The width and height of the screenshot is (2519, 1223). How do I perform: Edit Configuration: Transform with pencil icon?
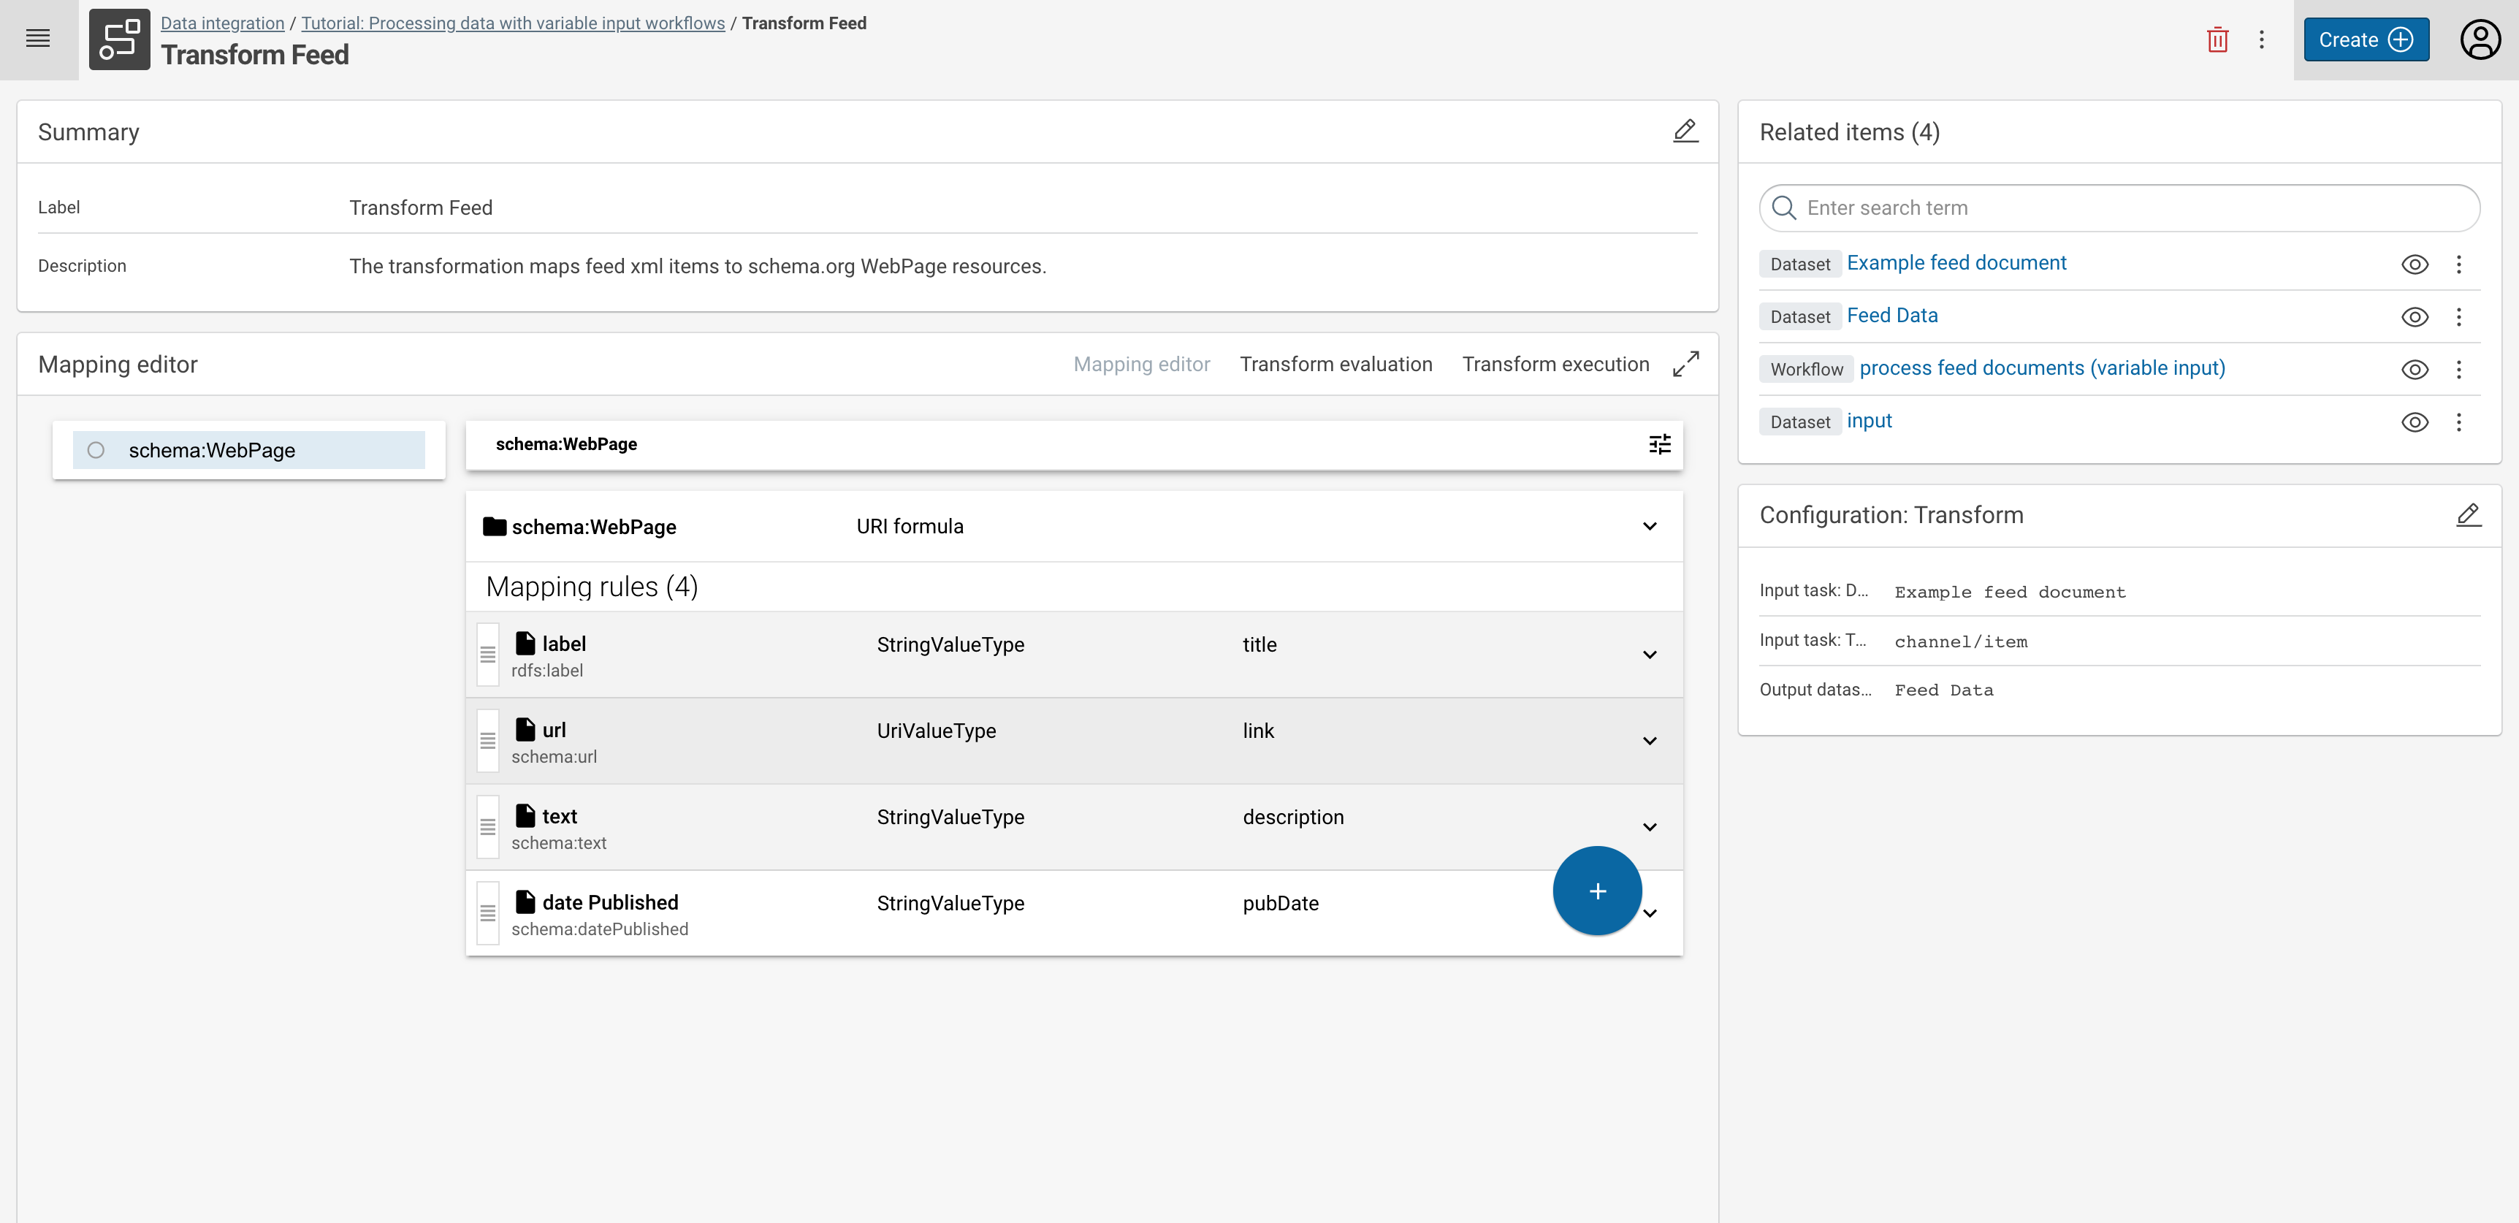(x=2468, y=514)
